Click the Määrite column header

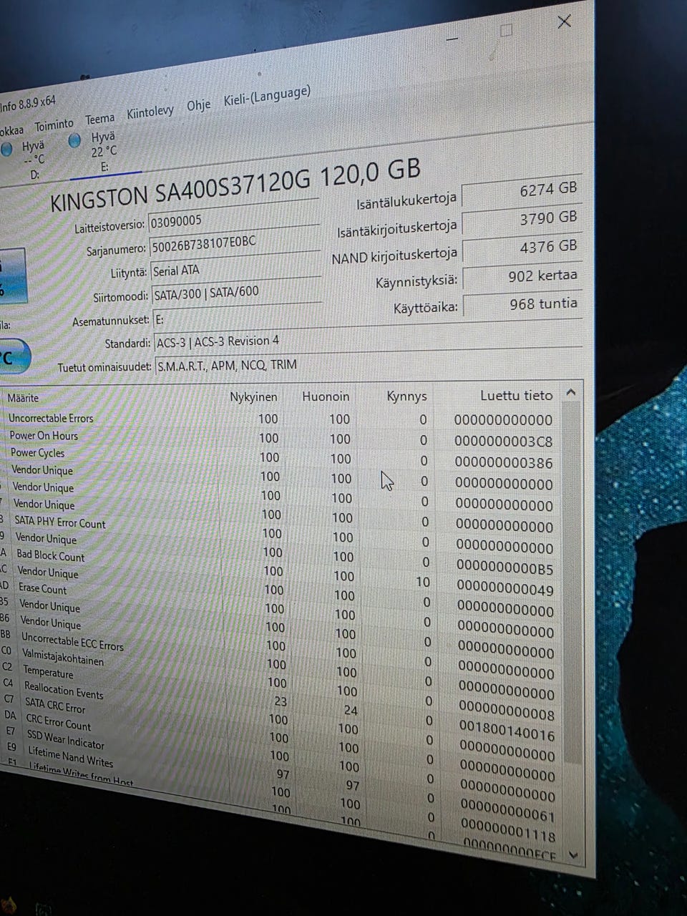tap(23, 398)
